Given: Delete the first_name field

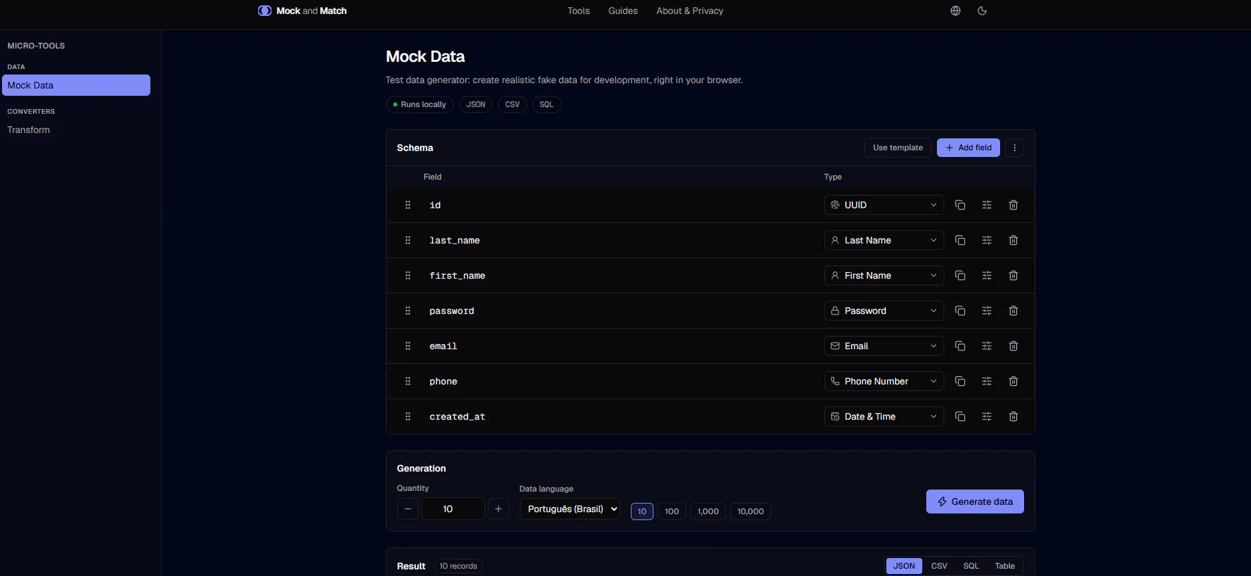Looking at the screenshot, I should coord(1013,275).
